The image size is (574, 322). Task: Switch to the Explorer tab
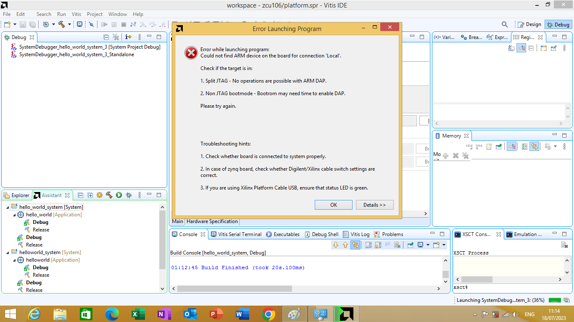pyautogui.click(x=17, y=195)
